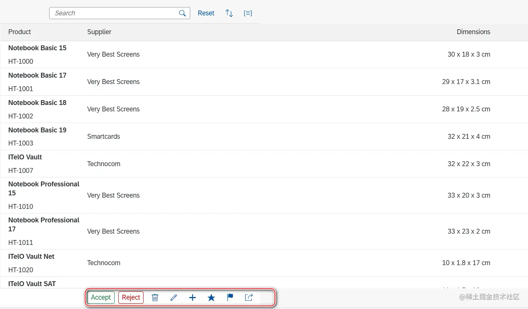
Task: Select the Notebook Basic 17 product name
Action: coord(37,75)
